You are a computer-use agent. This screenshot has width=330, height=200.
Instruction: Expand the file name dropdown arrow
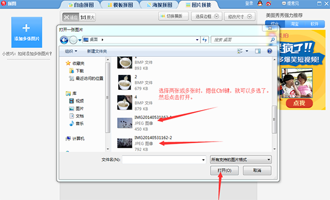pyautogui.click(x=204, y=160)
